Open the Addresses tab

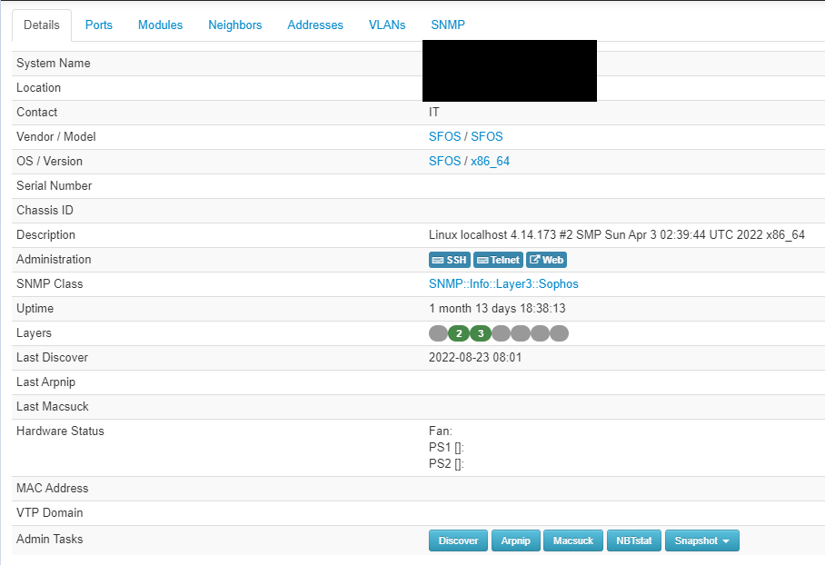click(x=314, y=25)
